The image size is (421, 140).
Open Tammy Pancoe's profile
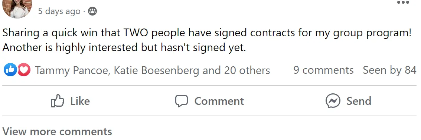tap(72, 70)
